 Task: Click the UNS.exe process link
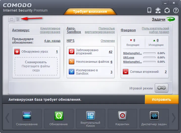tap(128, 57)
